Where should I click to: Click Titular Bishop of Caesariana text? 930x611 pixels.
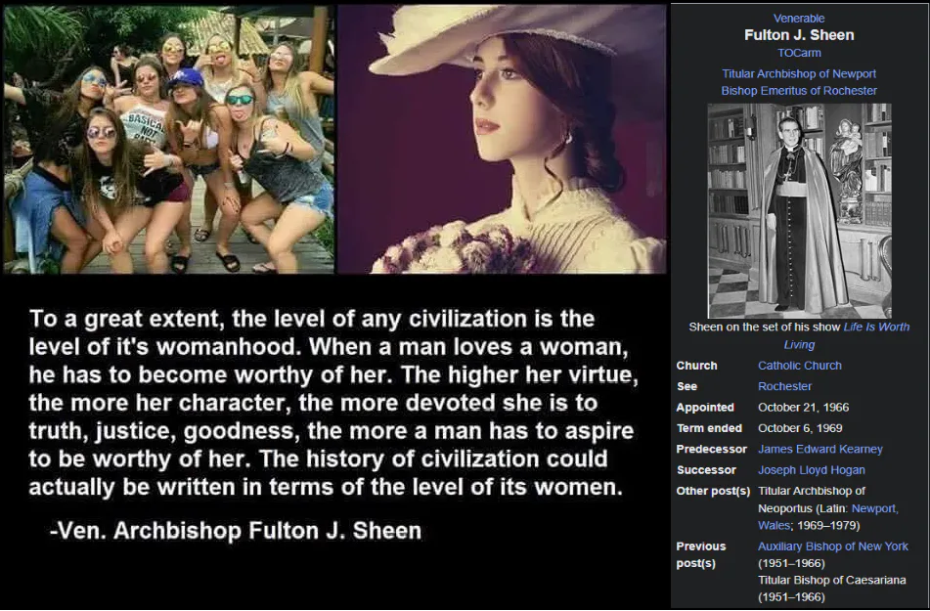[831, 580]
